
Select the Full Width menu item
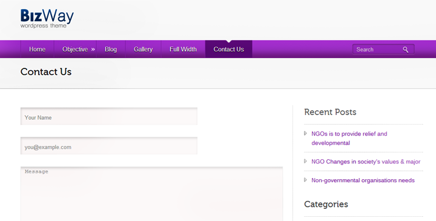point(183,49)
